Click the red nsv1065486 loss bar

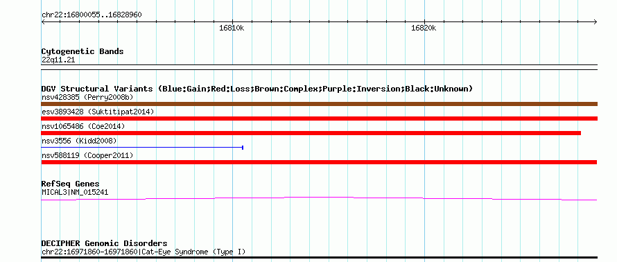point(311,133)
